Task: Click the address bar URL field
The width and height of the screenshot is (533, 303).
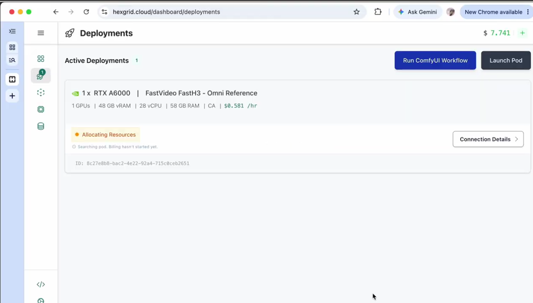Action: point(231,12)
